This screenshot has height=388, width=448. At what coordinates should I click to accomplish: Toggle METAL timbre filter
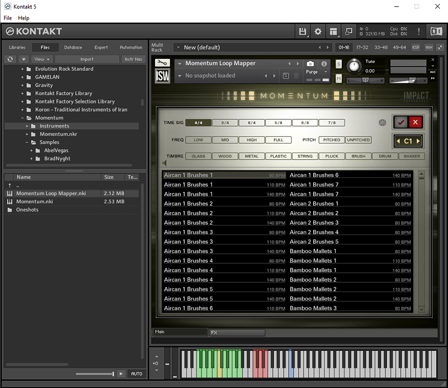251,156
